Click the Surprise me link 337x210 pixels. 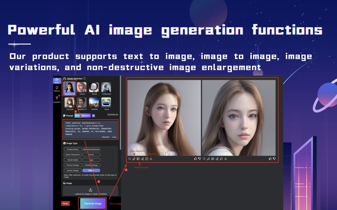point(113,114)
